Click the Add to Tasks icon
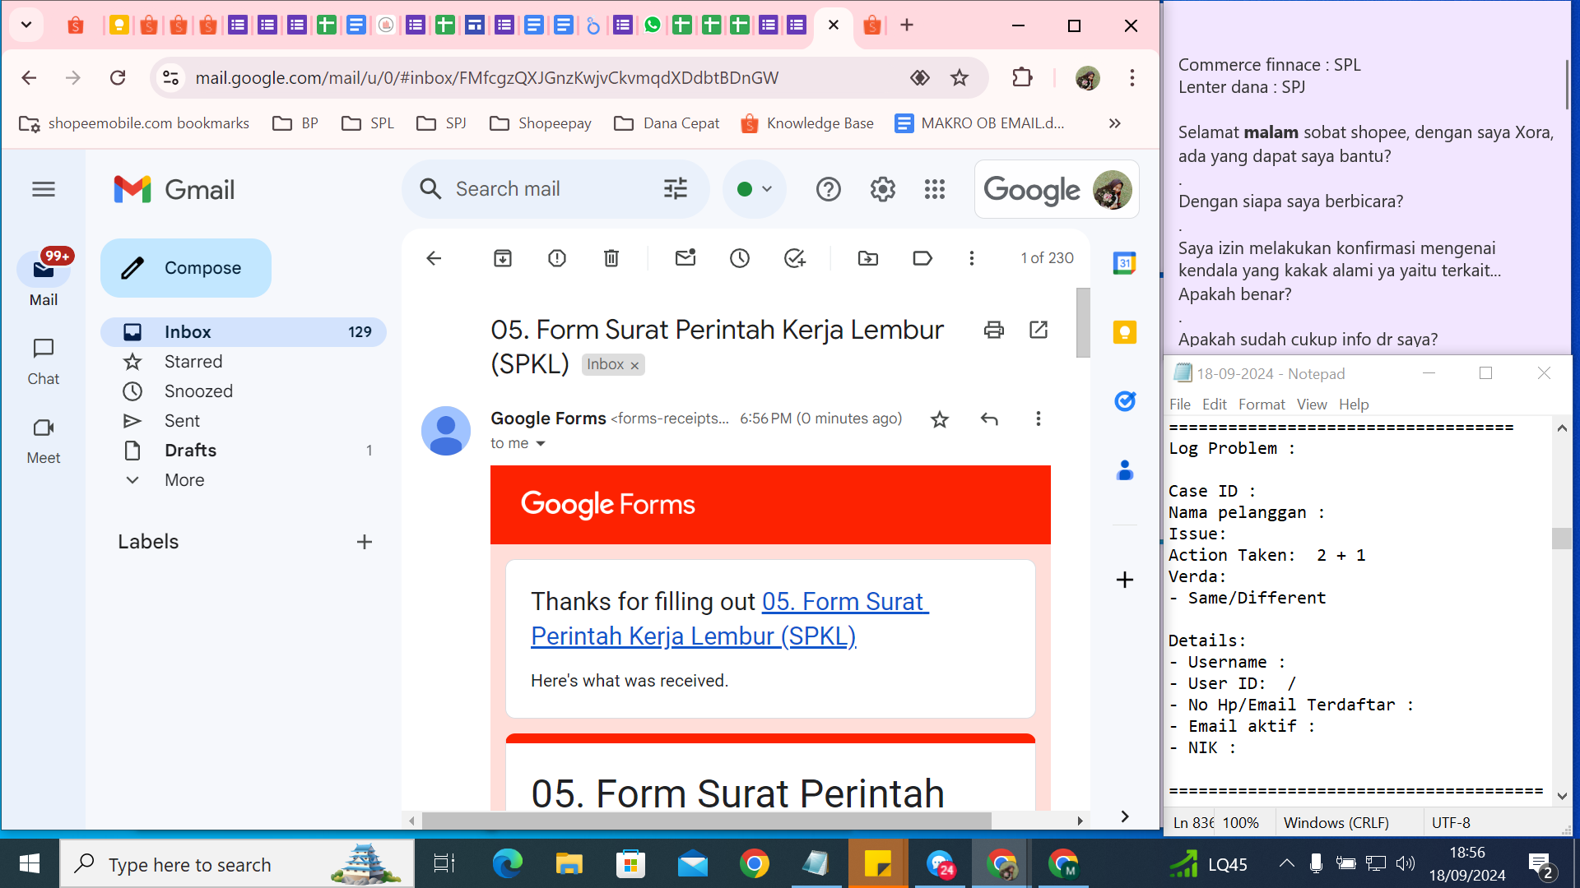The height and width of the screenshot is (888, 1580). click(x=794, y=258)
